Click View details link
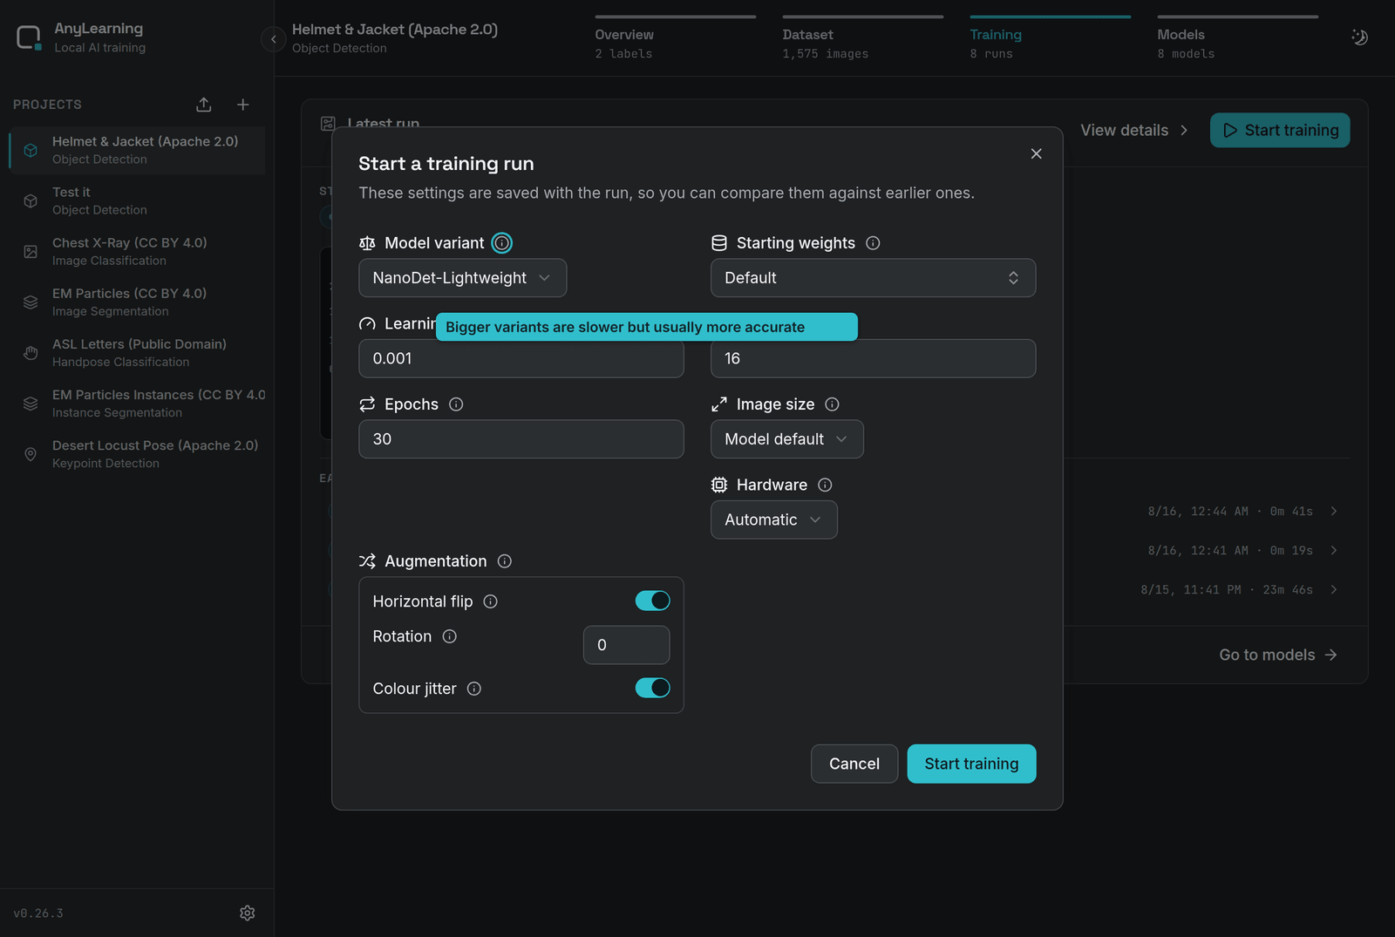This screenshot has width=1395, height=937. (x=1134, y=130)
